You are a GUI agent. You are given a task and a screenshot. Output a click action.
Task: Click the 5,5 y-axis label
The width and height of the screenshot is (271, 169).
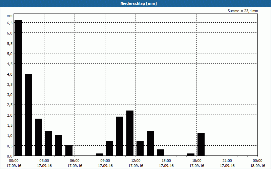pyautogui.click(x=9, y=44)
